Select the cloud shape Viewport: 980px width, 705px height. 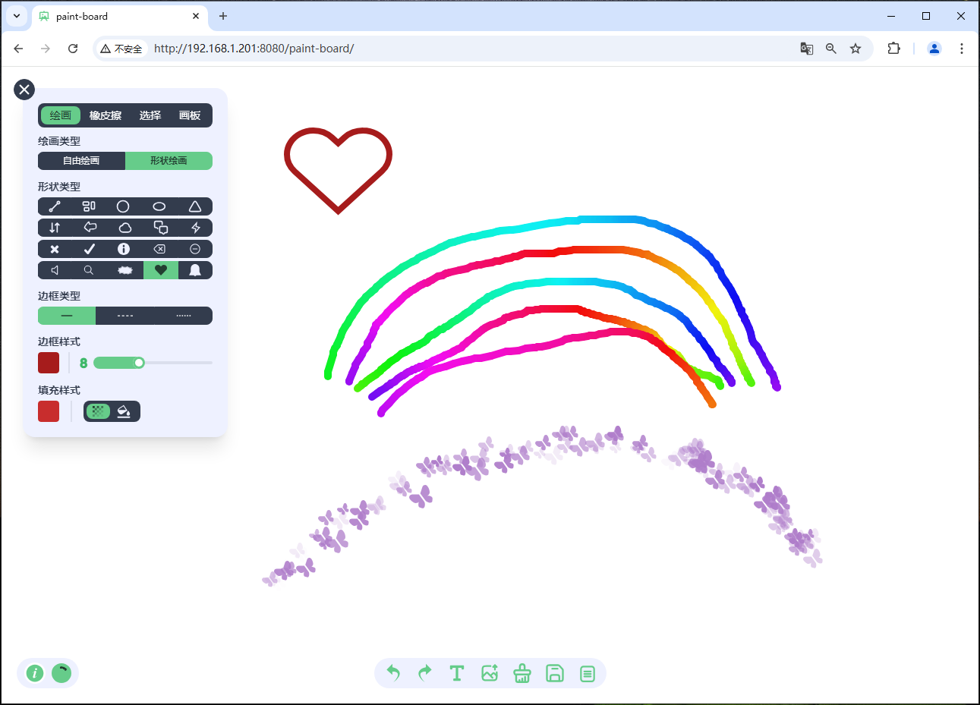(125, 228)
